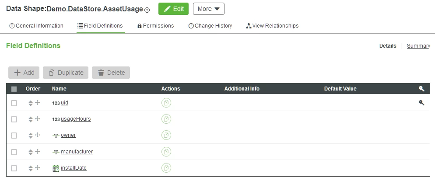Viewport: 435px width, 181px height.
Task: Click the duplicate action icon for manufacturer
Action: (166, 152)
